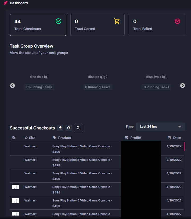Go to next task groups with right arrow
191x219 pixels.
click(x=183, y=86)
